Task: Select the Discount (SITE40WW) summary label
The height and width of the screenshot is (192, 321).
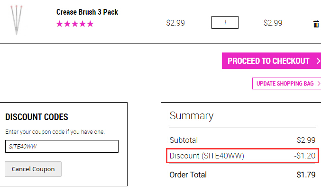Action: pyautogui.click(x=207, y=156)
